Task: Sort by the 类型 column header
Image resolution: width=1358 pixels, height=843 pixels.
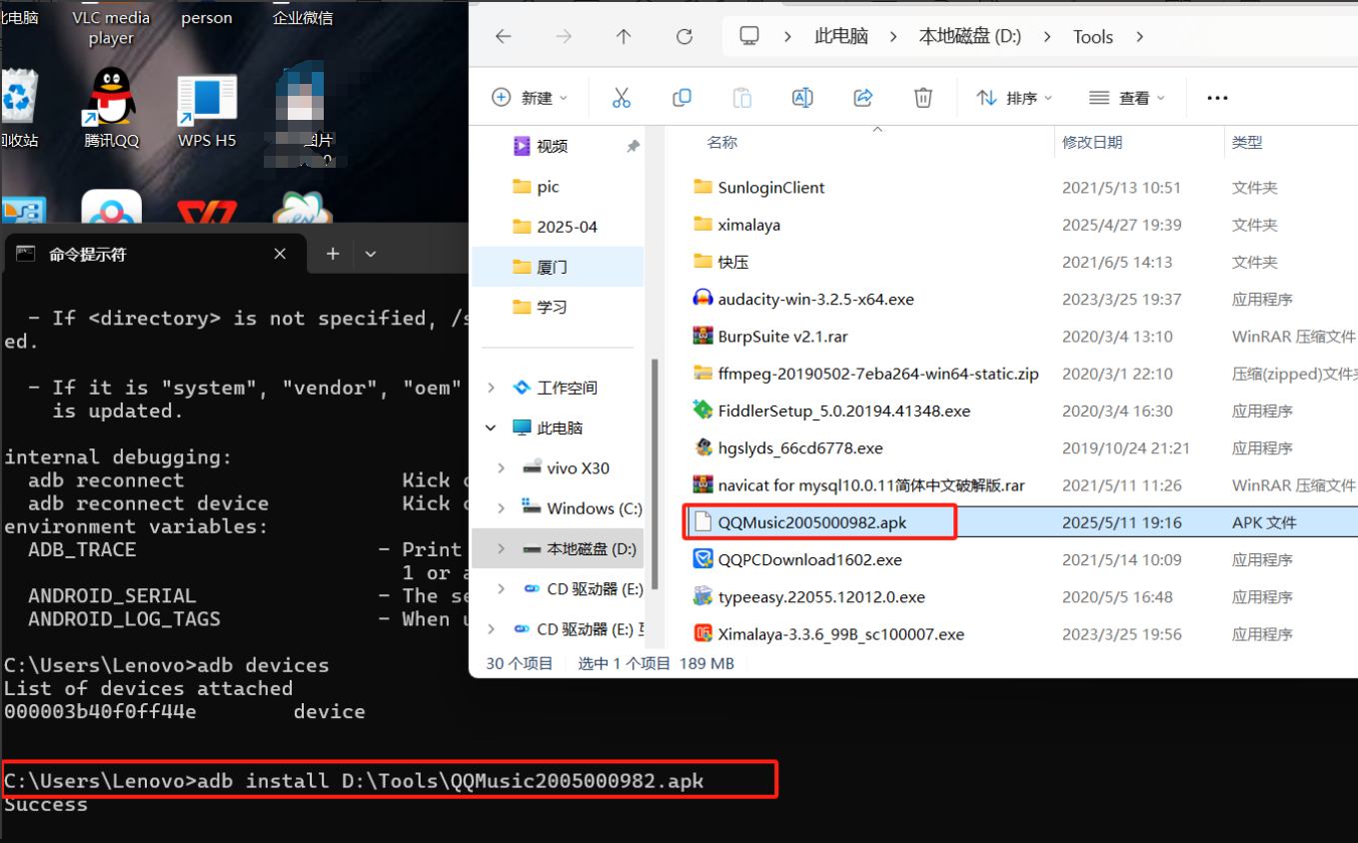Action: 1247,143
